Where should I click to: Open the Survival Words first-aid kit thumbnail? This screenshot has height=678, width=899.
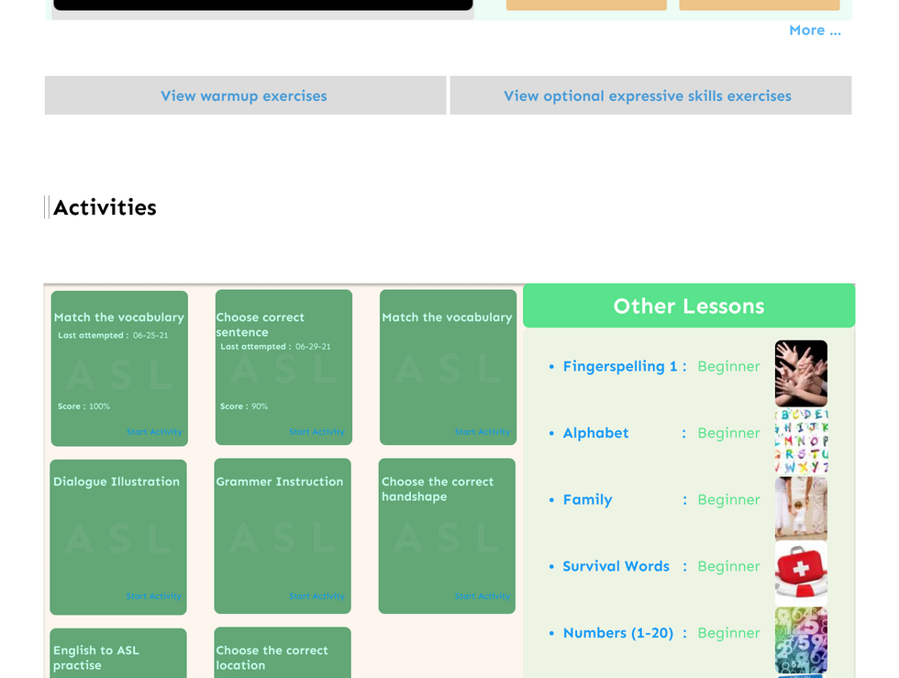pyautogui.click(x=801, y=573)
